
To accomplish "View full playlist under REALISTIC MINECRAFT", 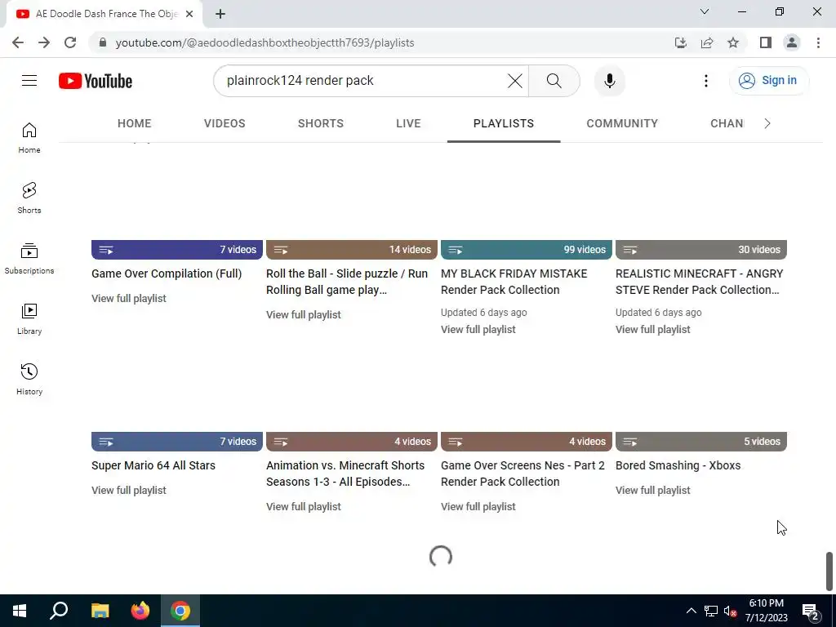I will coord(652,330).
